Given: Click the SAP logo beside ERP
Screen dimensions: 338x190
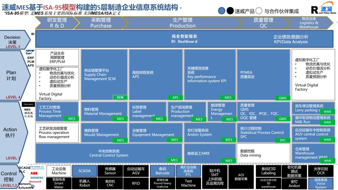Looking at the screenshot, I should click(x=30, y=52).
